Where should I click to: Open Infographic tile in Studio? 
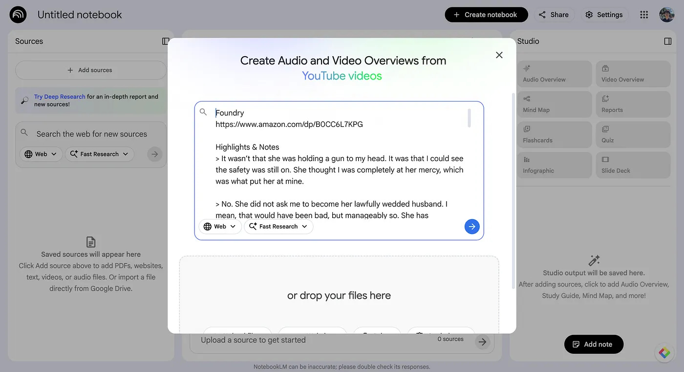point(555,165)
